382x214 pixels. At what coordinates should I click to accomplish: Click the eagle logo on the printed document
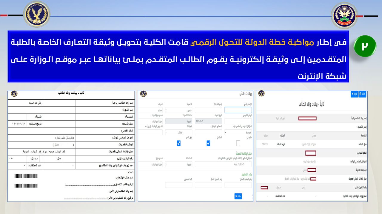tap(14, 94)
